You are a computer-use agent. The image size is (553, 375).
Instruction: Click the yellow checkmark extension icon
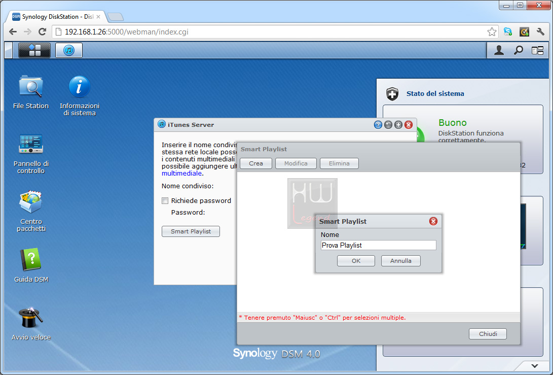pyautogui.click(x=524, y=32)
